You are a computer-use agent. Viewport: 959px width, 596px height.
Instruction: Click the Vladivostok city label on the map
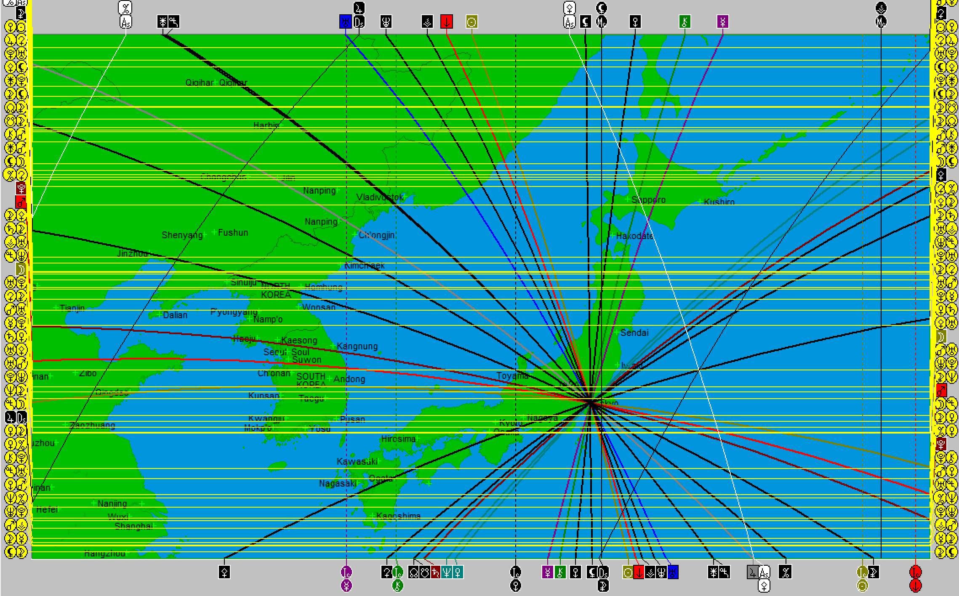coord(380,197)
